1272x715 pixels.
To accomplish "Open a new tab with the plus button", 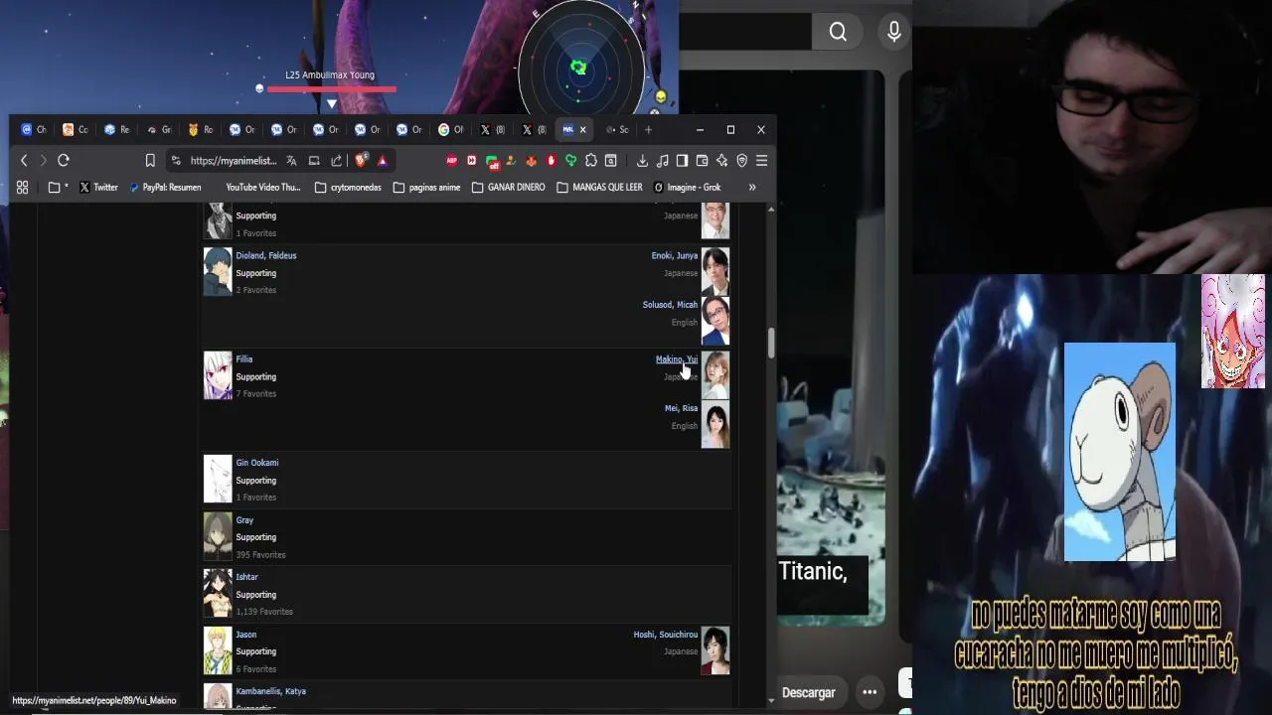I will [648, 129].
